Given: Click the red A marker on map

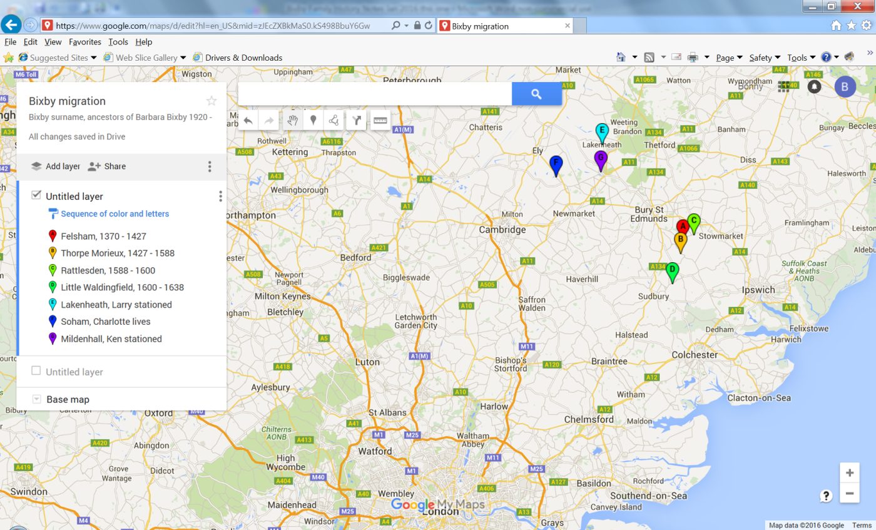Looking at the screenshot, I should (683, 228).
